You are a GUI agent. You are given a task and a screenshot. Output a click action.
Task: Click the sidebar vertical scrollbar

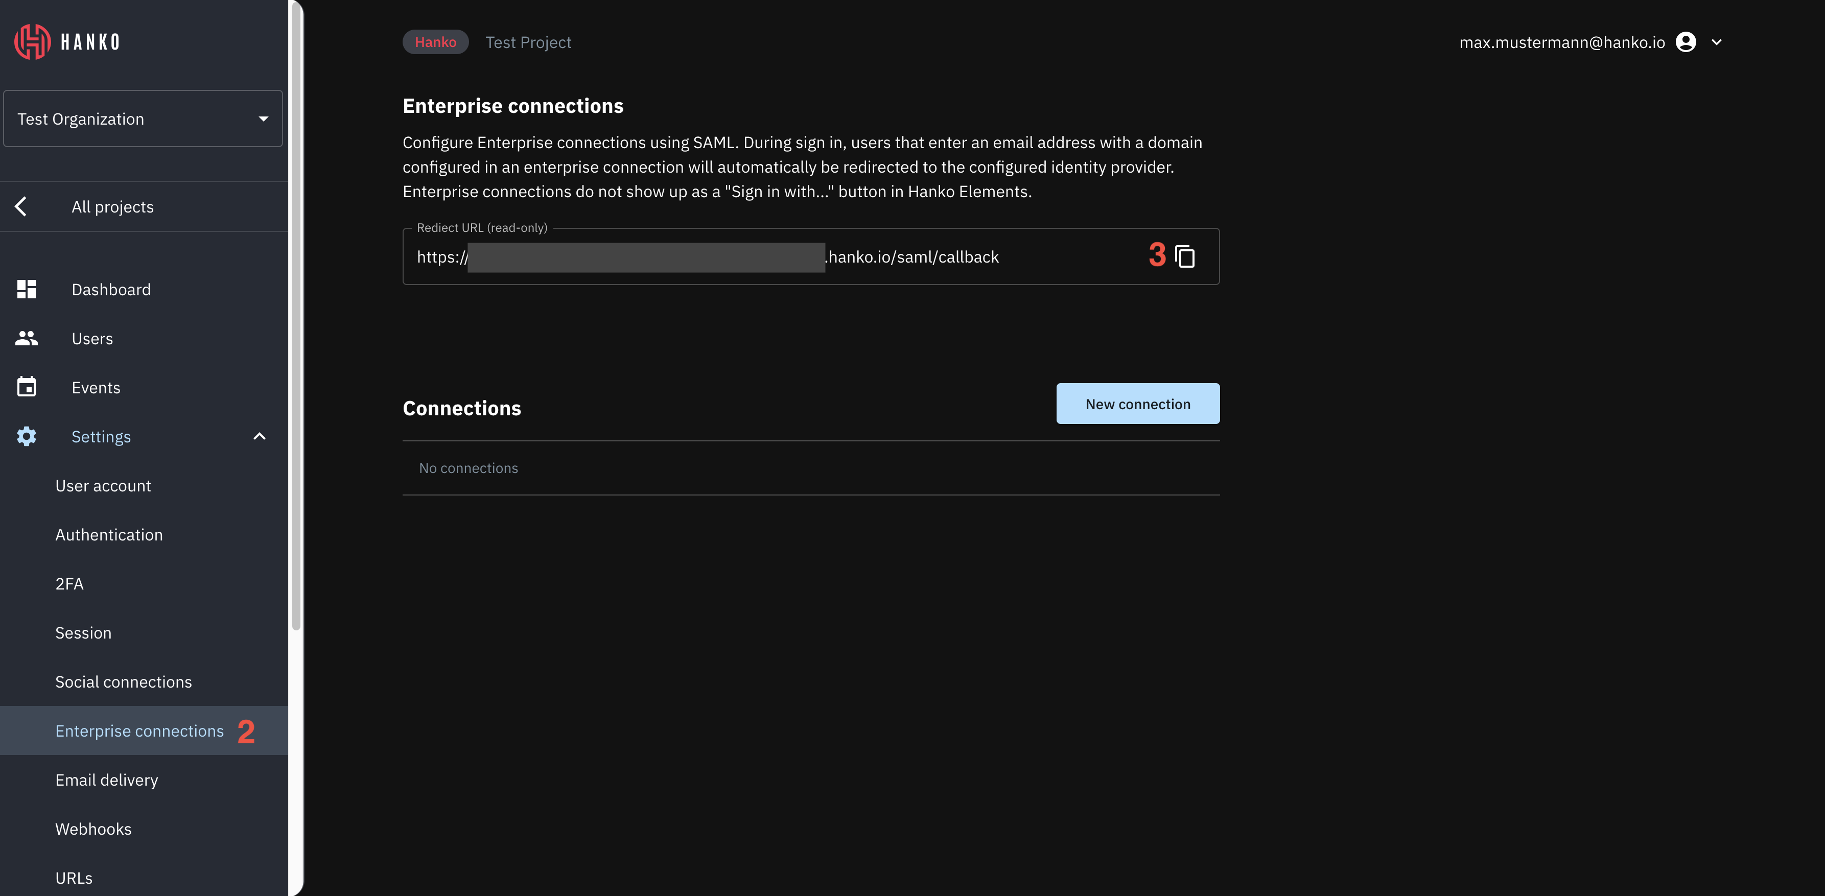coord(295,319)
